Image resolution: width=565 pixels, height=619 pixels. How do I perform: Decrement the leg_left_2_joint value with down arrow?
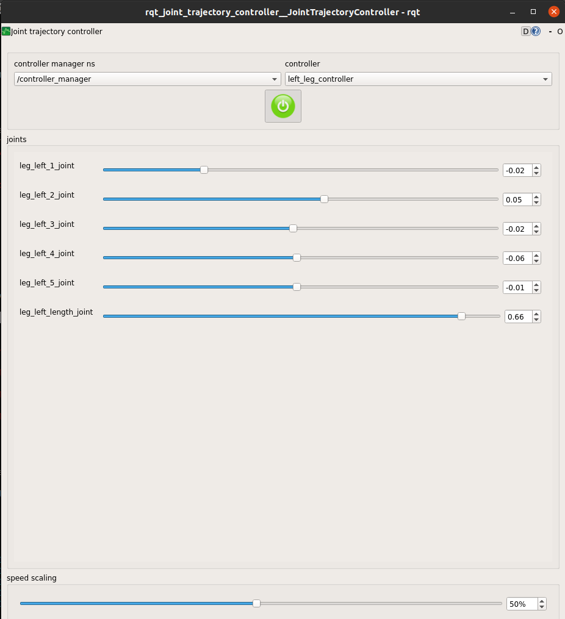[536, 202]
